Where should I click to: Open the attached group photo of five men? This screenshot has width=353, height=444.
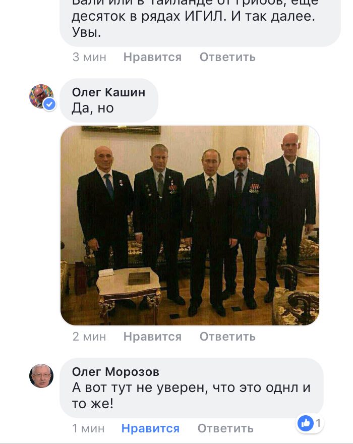click(x=190, y=226)
